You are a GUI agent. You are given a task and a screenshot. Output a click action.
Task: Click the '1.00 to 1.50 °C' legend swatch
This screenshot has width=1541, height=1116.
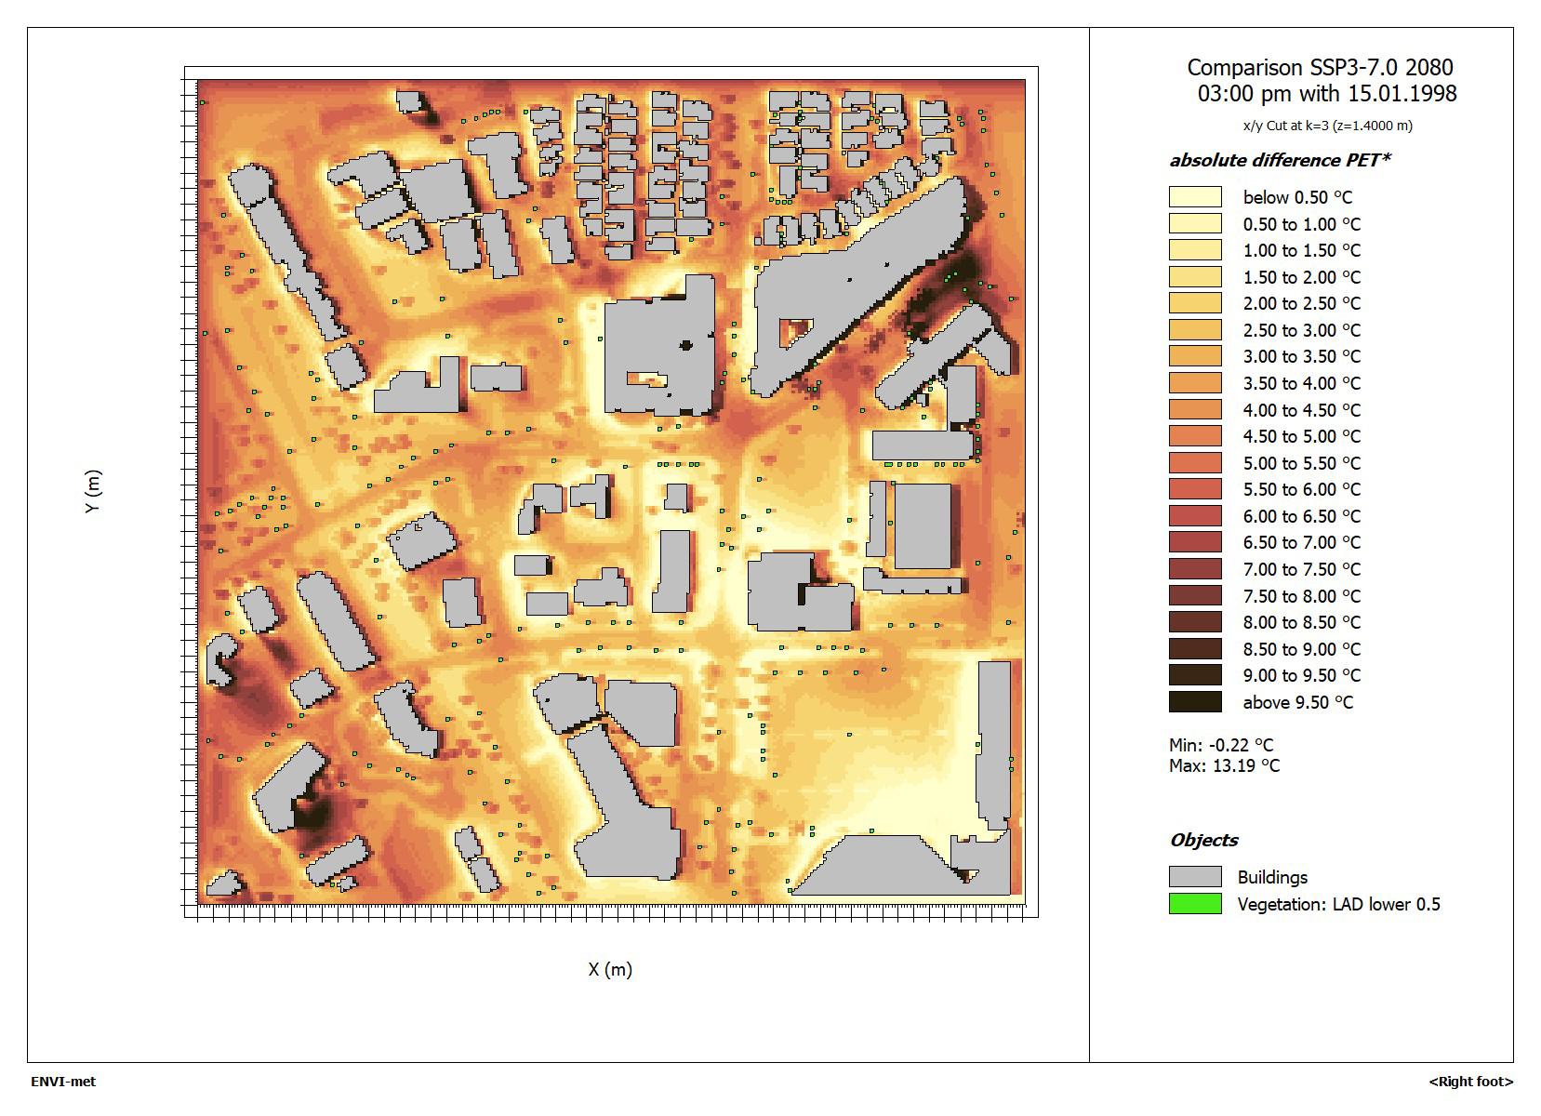coord(1195,250)
